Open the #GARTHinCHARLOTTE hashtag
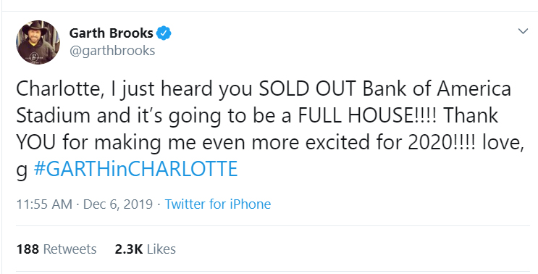The width and height of the screenshot is (538, 274). (135, 169)
